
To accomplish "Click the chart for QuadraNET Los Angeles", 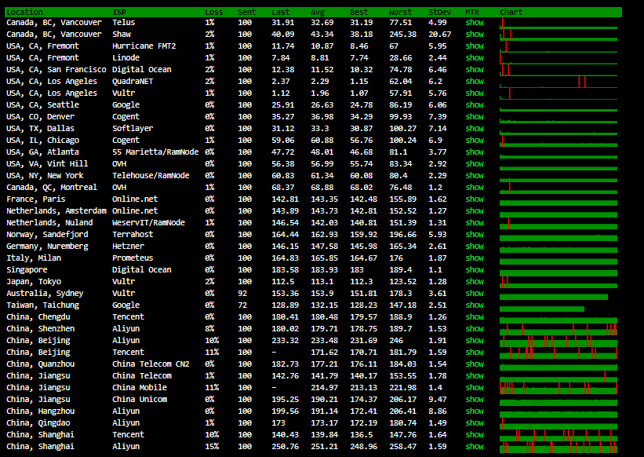I will click(558, 82).
